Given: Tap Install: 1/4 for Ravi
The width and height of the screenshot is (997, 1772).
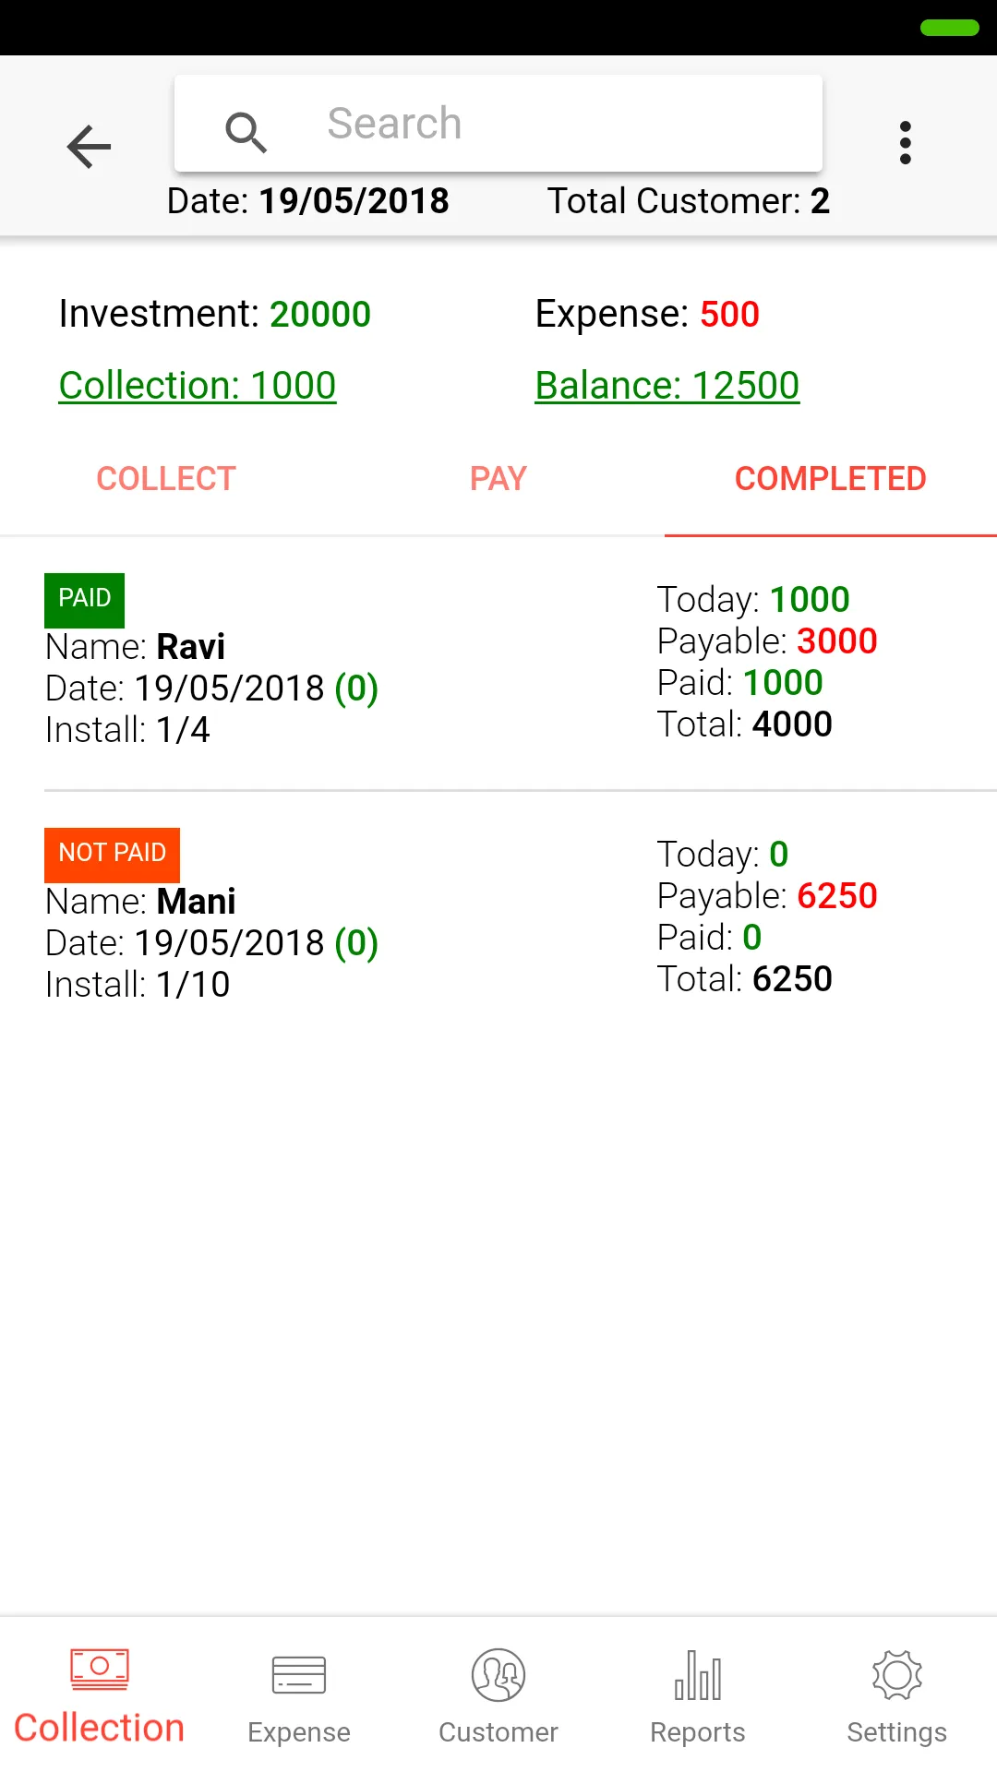Looking at the screenshot, I should [127, 730].
